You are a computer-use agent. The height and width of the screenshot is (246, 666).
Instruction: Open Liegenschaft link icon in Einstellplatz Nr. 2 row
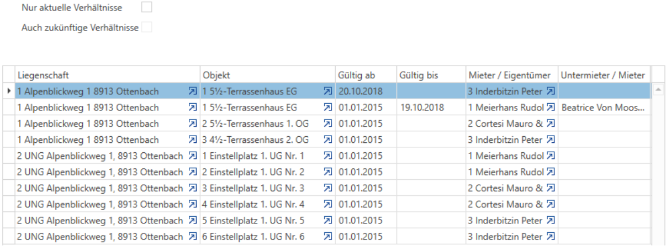click(x=192, y=172)
